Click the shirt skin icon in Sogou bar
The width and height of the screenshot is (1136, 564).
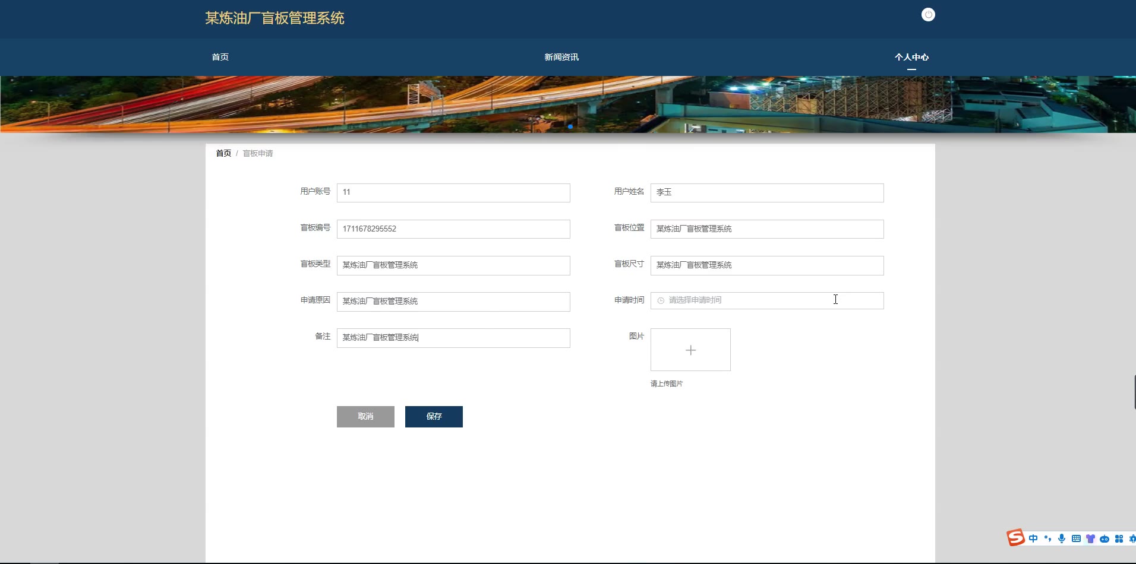(x=1090, y=538)
